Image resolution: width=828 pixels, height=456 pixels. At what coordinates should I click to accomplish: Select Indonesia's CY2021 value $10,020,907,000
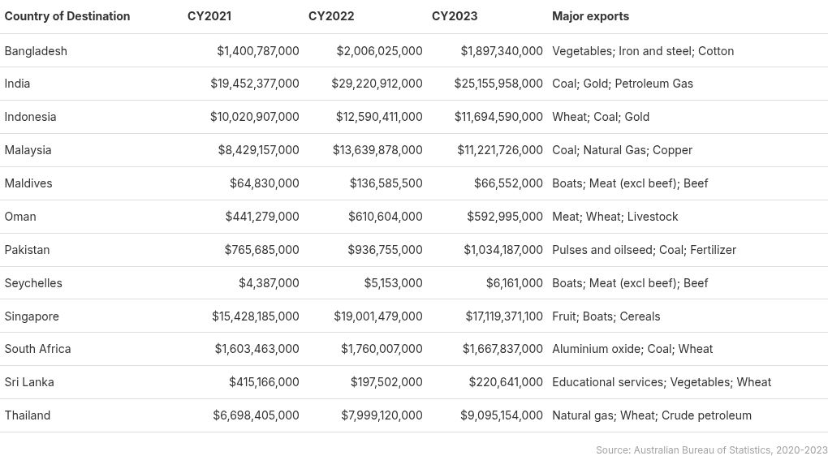tap(254, 117)
